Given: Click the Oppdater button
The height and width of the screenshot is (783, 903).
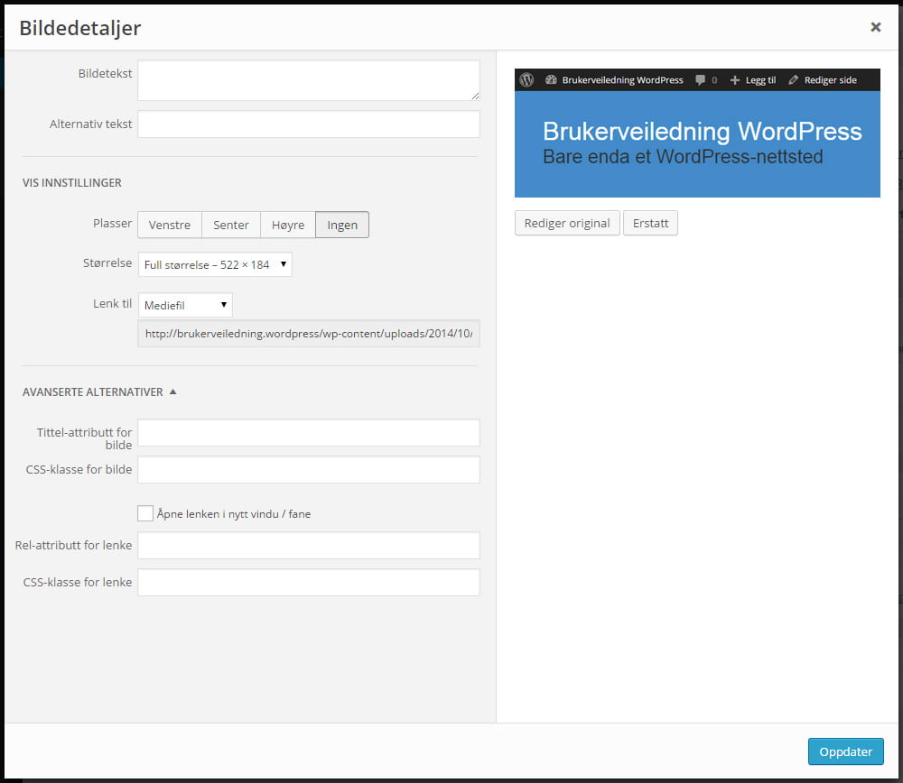Looking at the screenshot, I should coord(845,751).
